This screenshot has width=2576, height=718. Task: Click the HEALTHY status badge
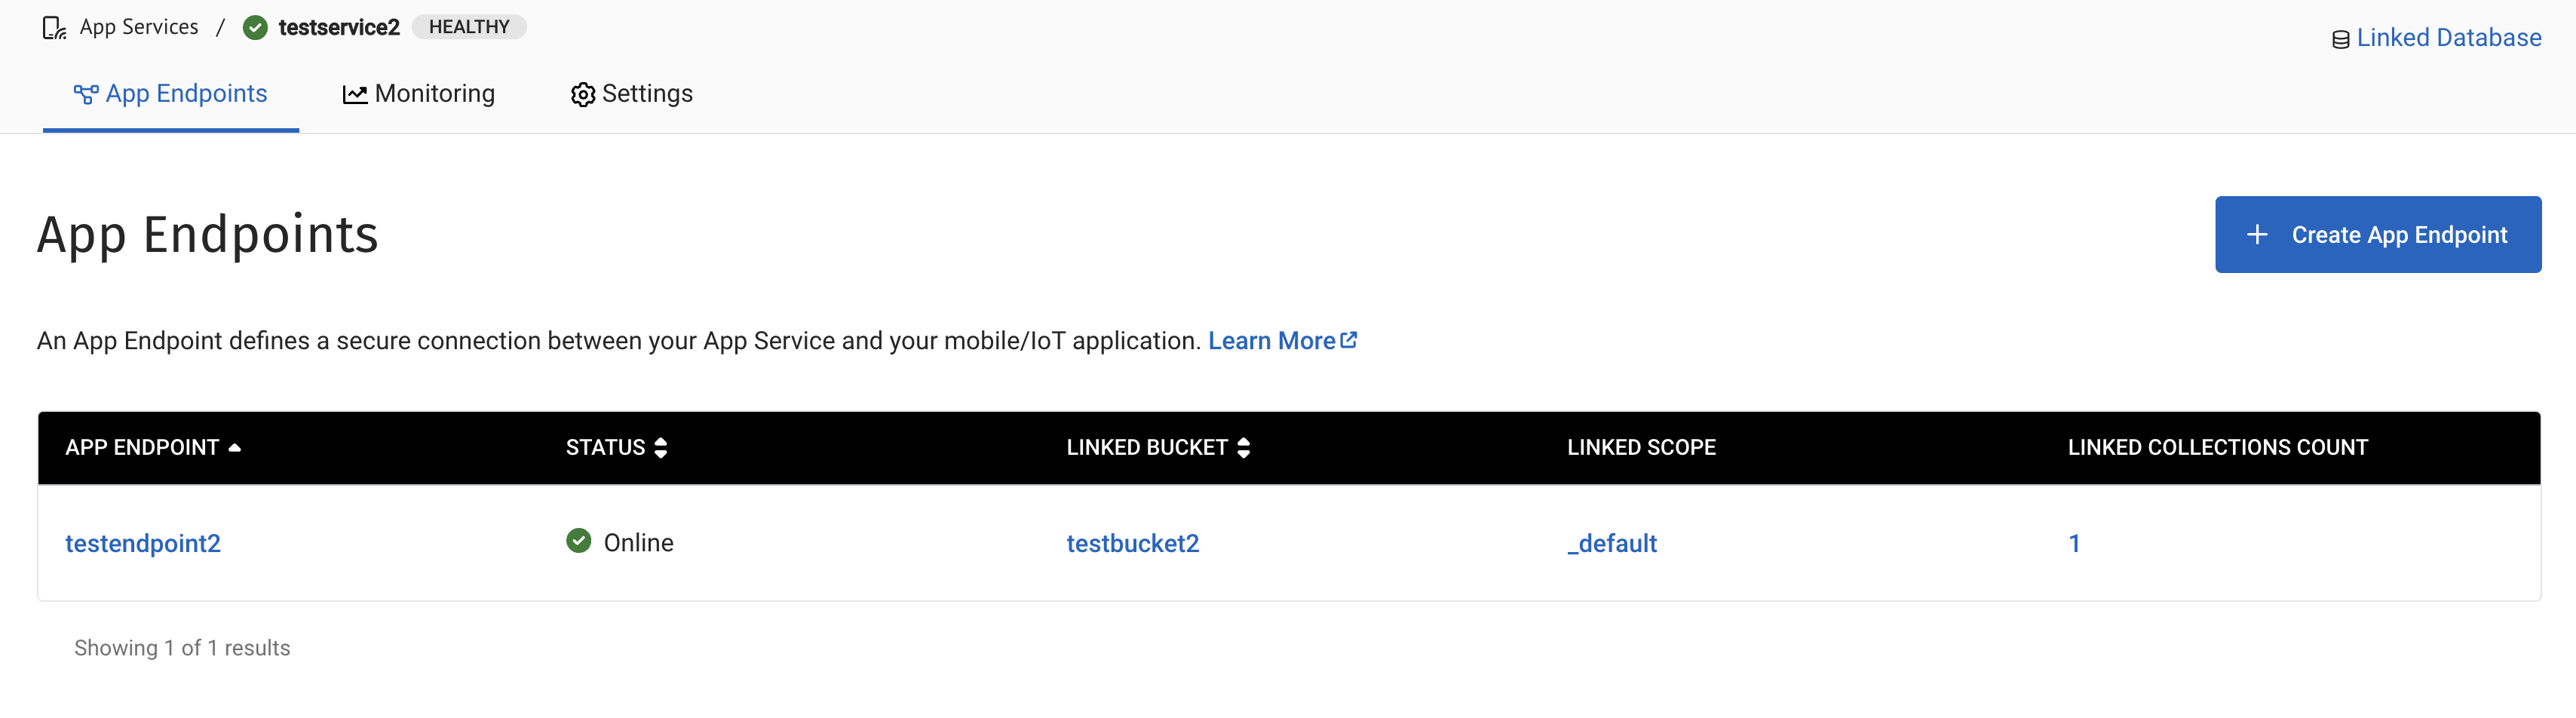tap(469, 27)
